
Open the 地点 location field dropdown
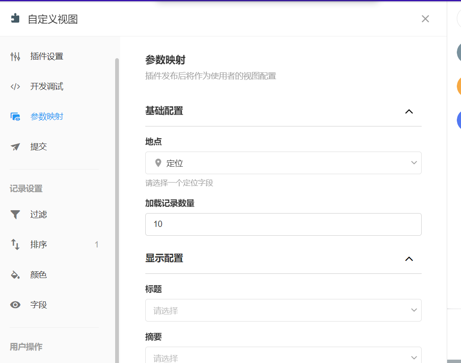(x=283, y=163)
